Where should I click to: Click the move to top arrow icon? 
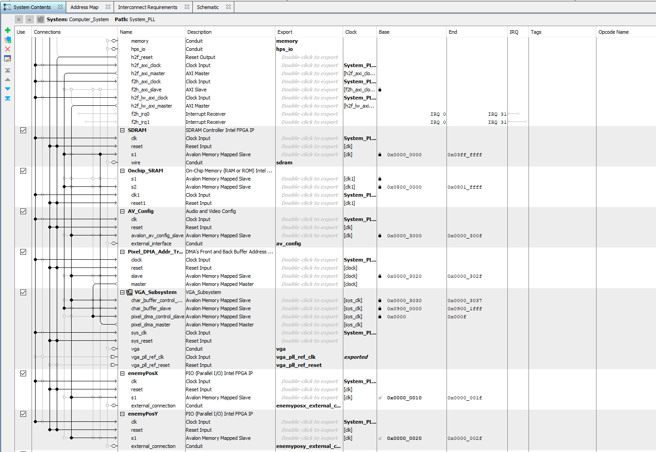[x=8, y=71]
